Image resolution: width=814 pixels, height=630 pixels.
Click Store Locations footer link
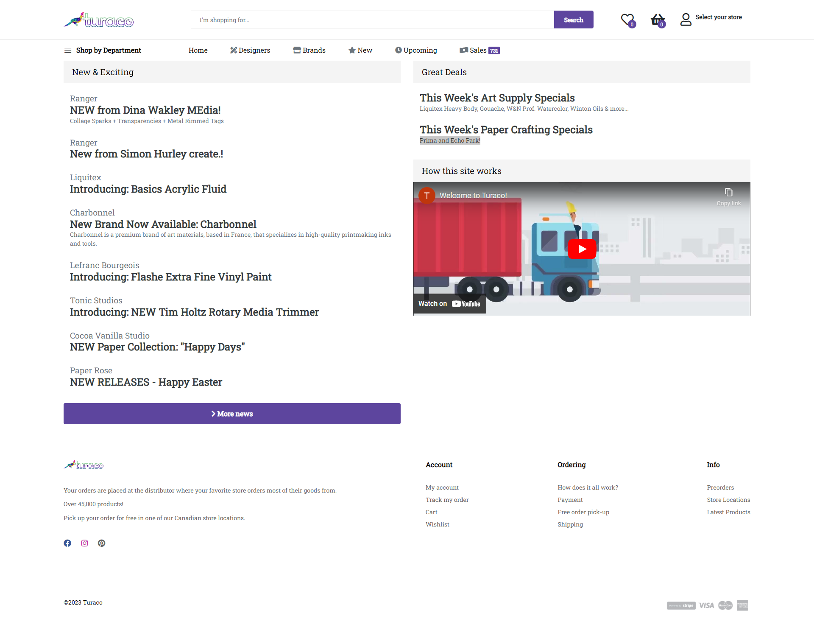(x=728, y=500)
